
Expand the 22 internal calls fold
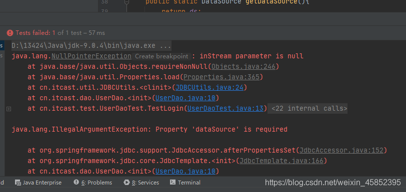click(309, 109)
